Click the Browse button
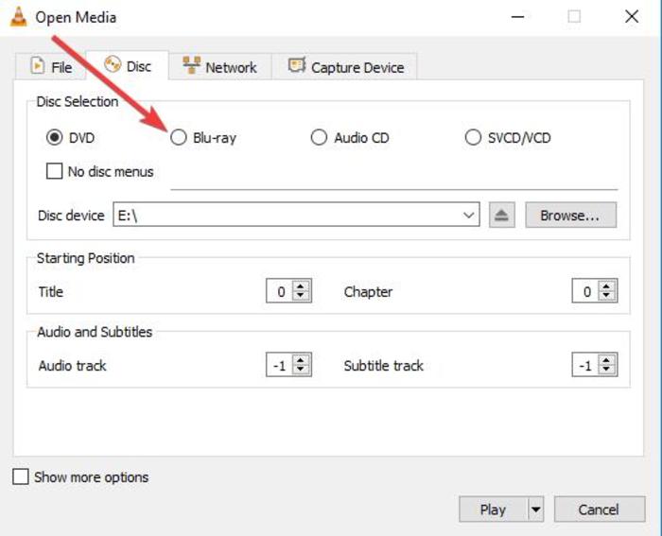This screenshot has height=536, width=662. click(570, 216)
